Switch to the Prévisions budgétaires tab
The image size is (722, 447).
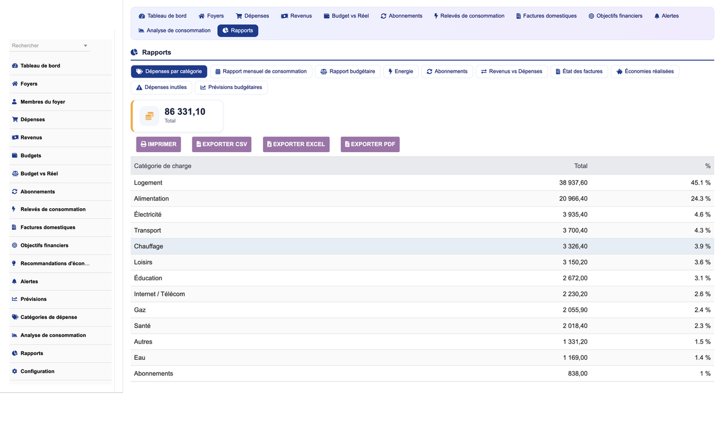click(x=231, y=88)
